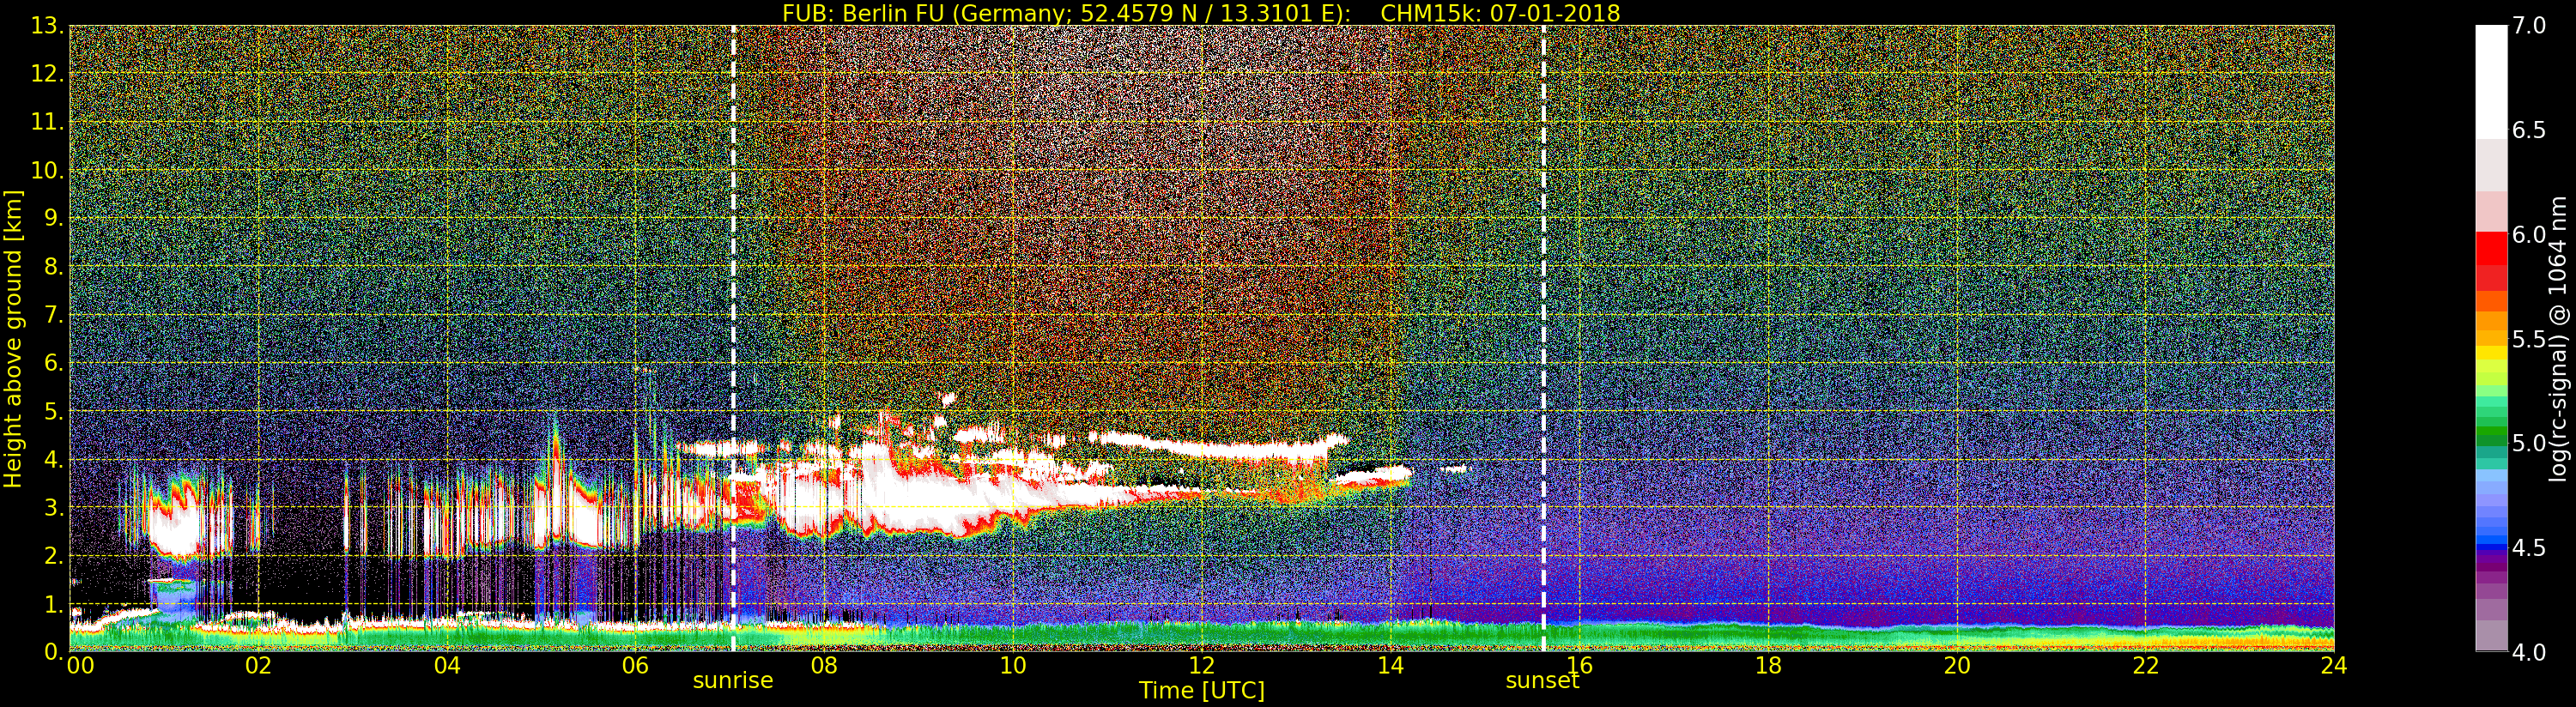Click the '02' time axis tick label
Viewport: 2576px width, 707px height.
[258, 666]
